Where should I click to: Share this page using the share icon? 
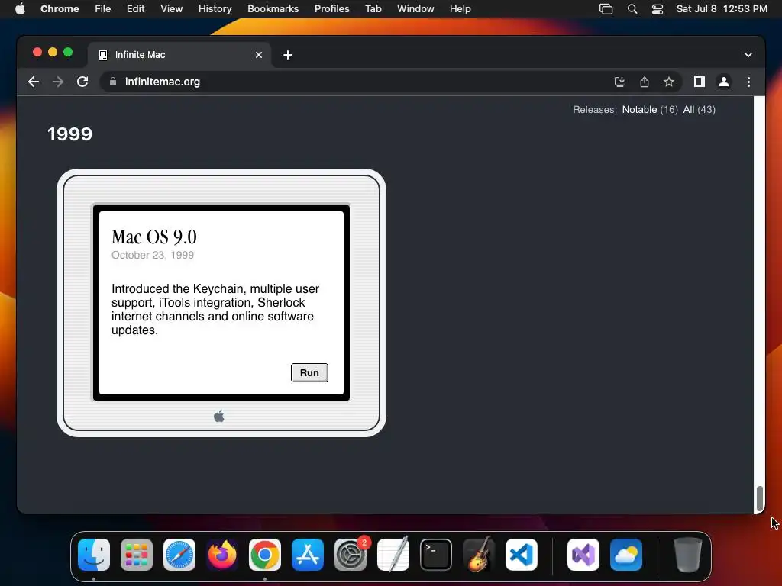pos(645,82)
